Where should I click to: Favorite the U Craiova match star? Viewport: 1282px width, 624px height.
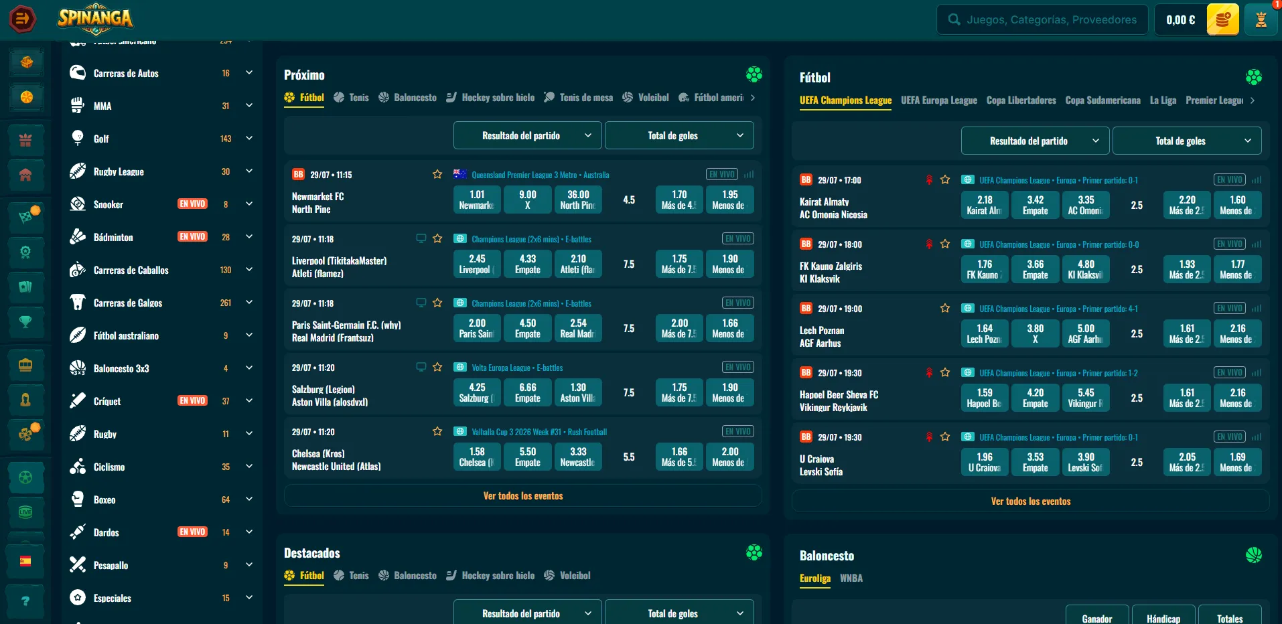945,437
